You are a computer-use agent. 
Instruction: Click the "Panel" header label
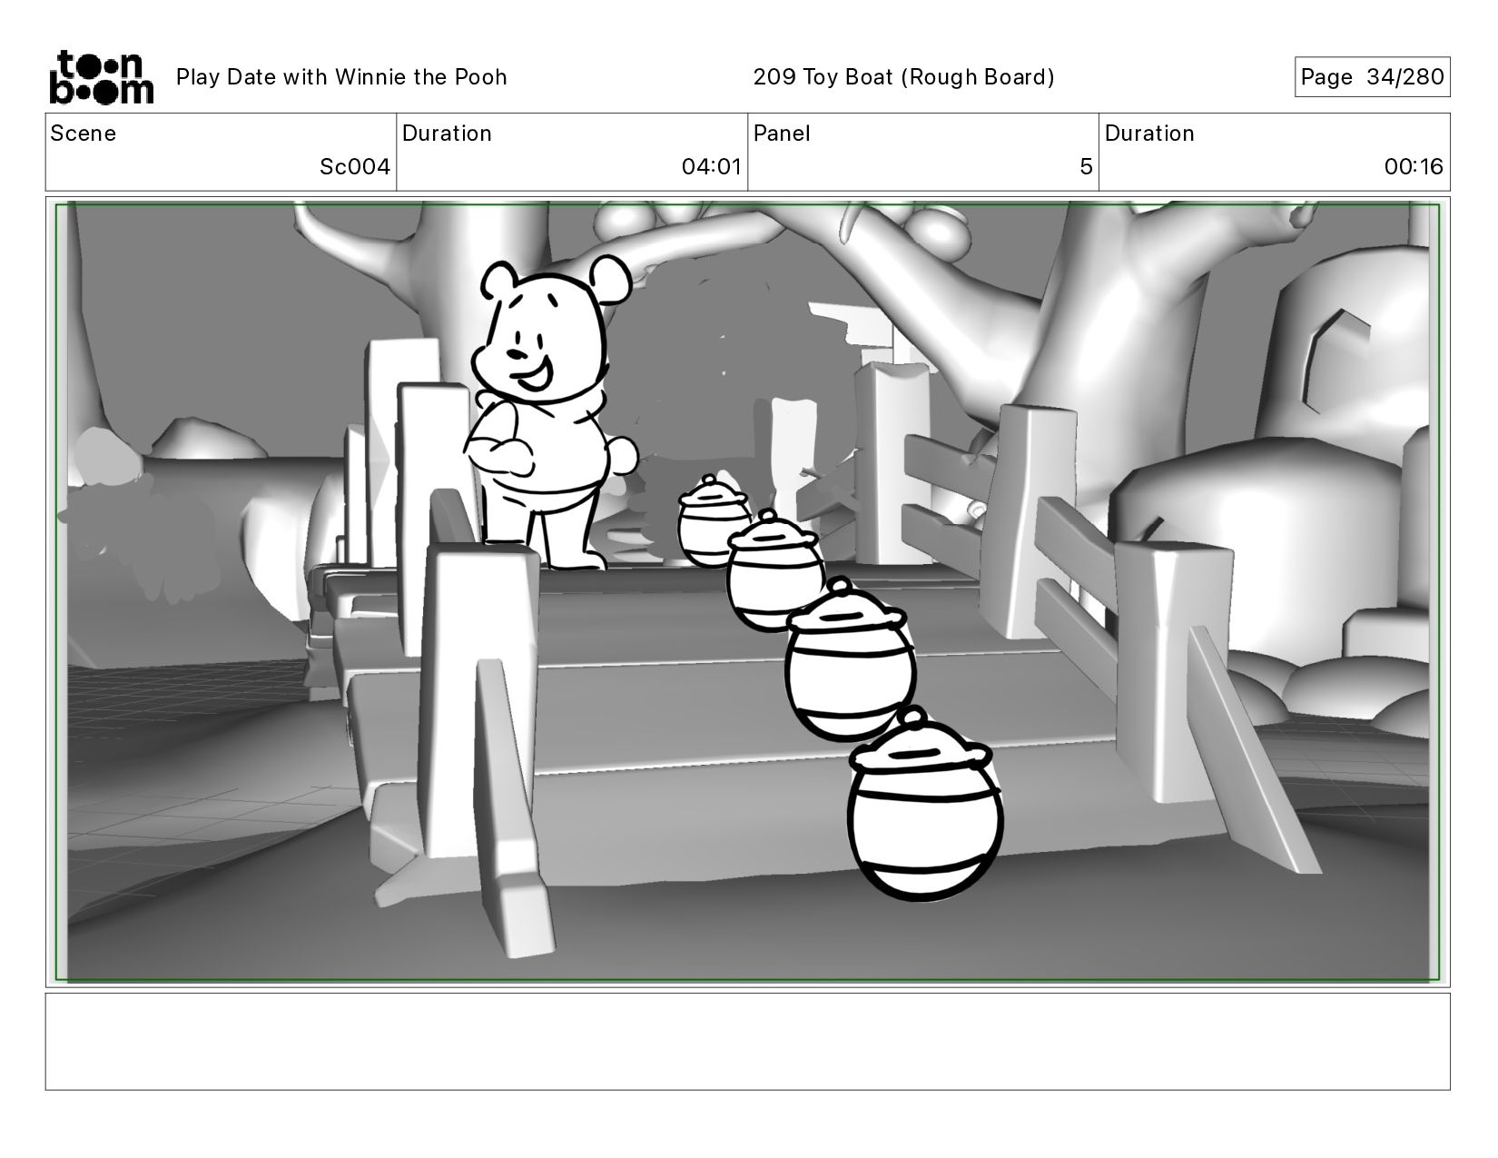(782, 134)
